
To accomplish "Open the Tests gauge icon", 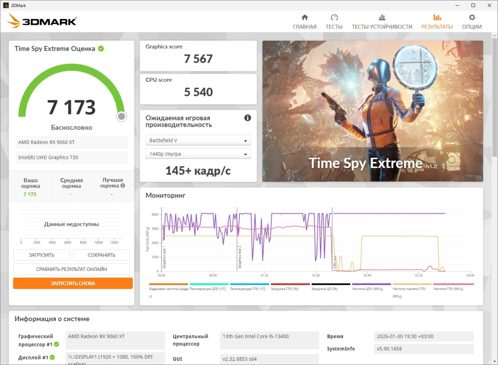I will pyautogui.click(x=334, y=17).
